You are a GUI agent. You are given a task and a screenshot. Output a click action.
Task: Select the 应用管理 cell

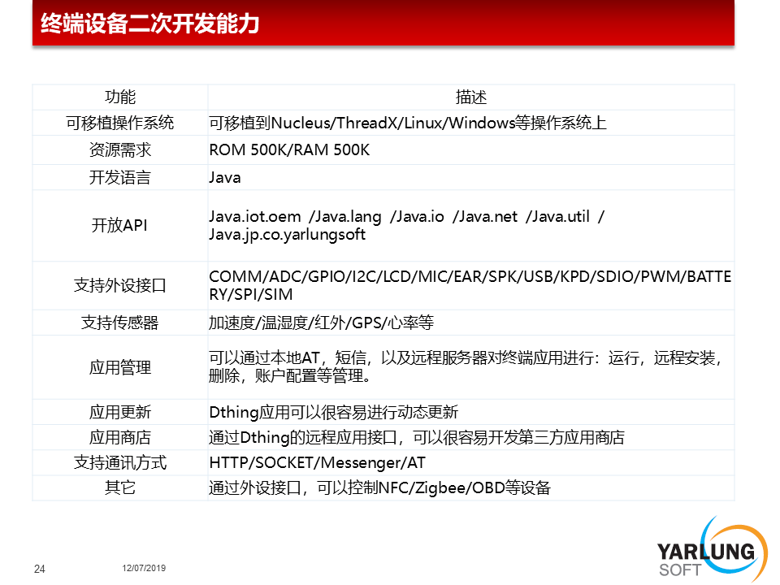(120, 367)
